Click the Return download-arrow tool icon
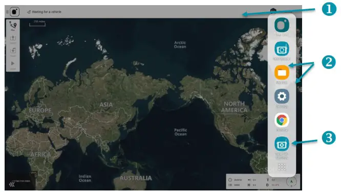Viewport: 341px width, 192px height. click(13, 52)
